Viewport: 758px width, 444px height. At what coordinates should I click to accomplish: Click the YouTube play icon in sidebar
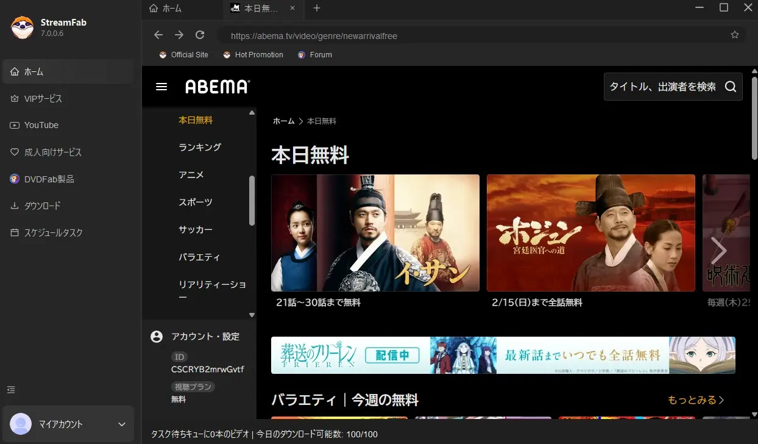coord(15,125)
